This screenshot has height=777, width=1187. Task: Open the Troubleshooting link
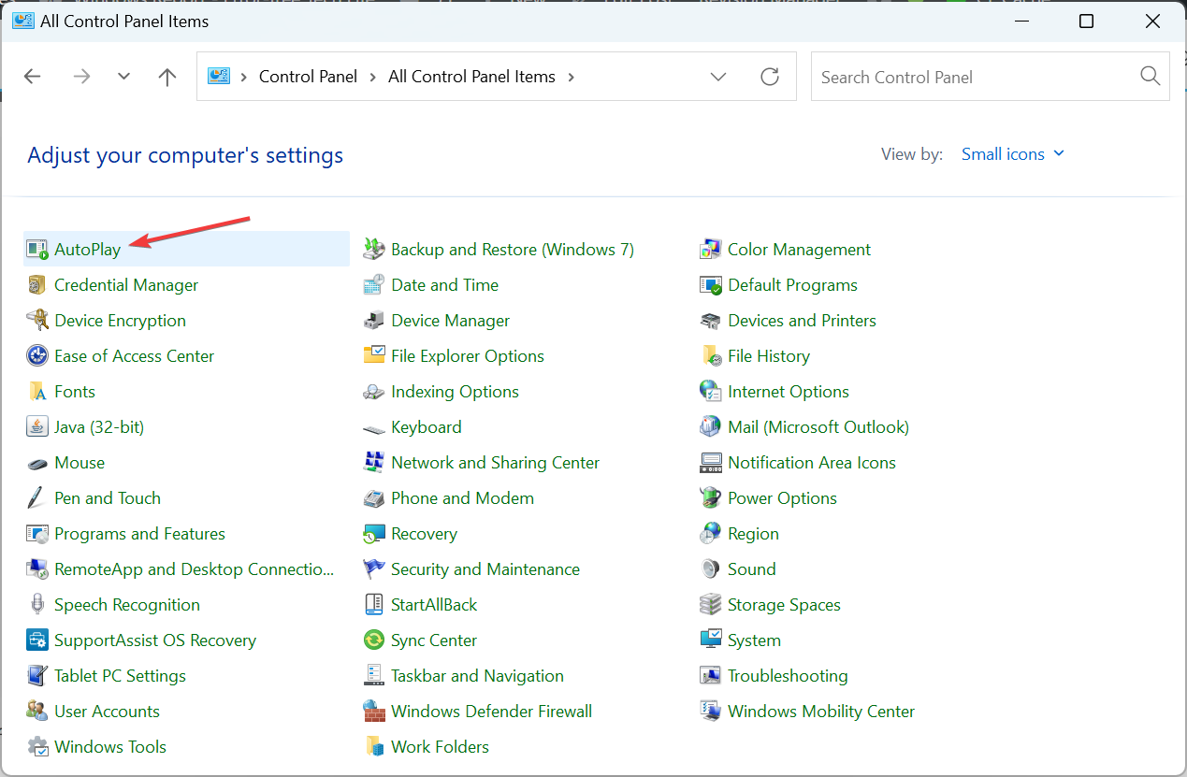788,676
